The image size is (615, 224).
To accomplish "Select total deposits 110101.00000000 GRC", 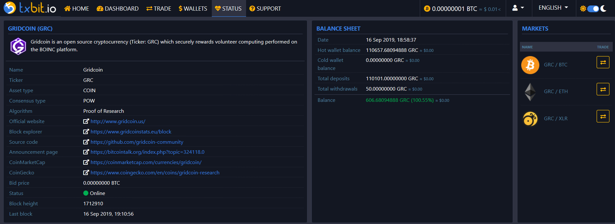I will coord(392,79).
